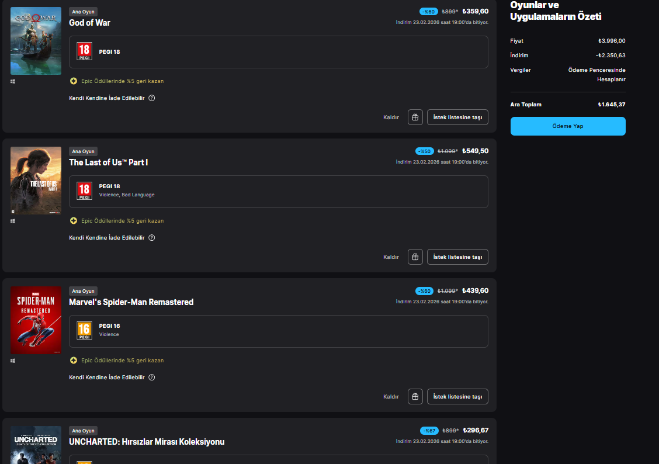Screen dimensions: 659x464
Task: Click Epic Ödüllerinde %5 text under God of War
Action: click(122, 81)
